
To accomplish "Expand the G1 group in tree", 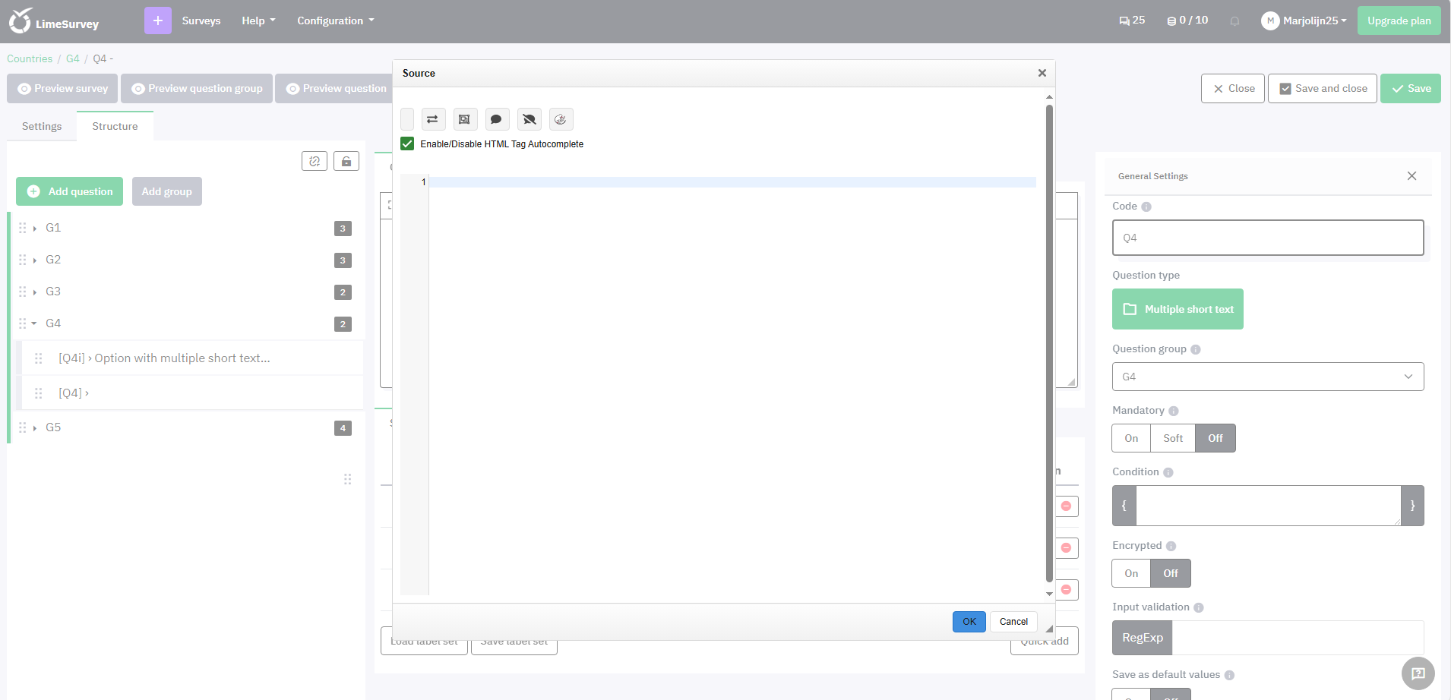I will coord(35,229).
